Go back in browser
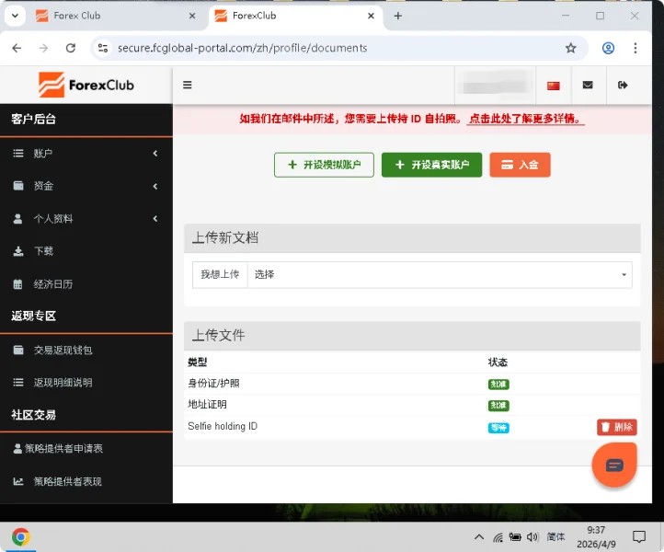 click(x=17, y=48)
